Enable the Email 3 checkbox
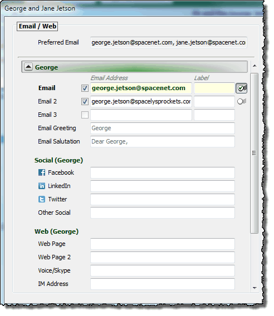 click(x=85, y=115)
